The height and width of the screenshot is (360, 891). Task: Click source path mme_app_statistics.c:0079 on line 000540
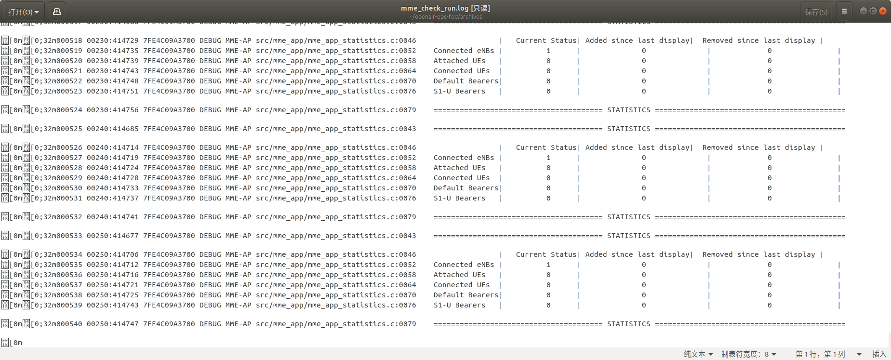pyautogui.click(x=336, y=324)
